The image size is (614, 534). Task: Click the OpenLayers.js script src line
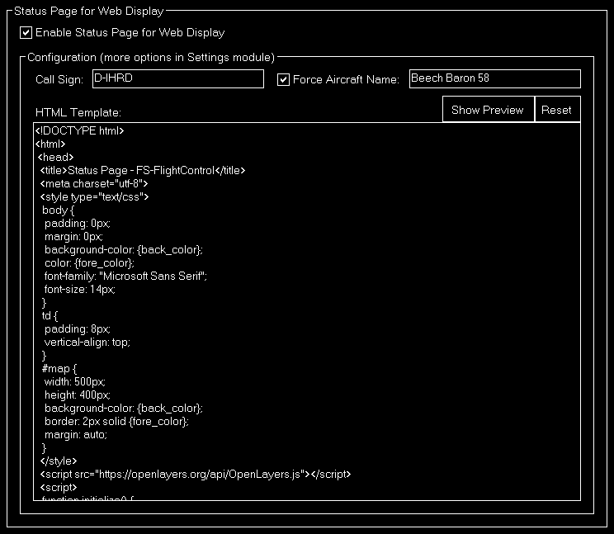[x=196, y=475]
